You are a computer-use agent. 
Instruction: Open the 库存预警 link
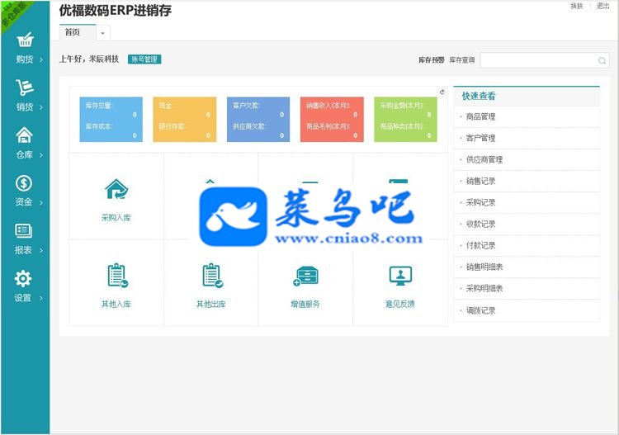pos(432,60)
